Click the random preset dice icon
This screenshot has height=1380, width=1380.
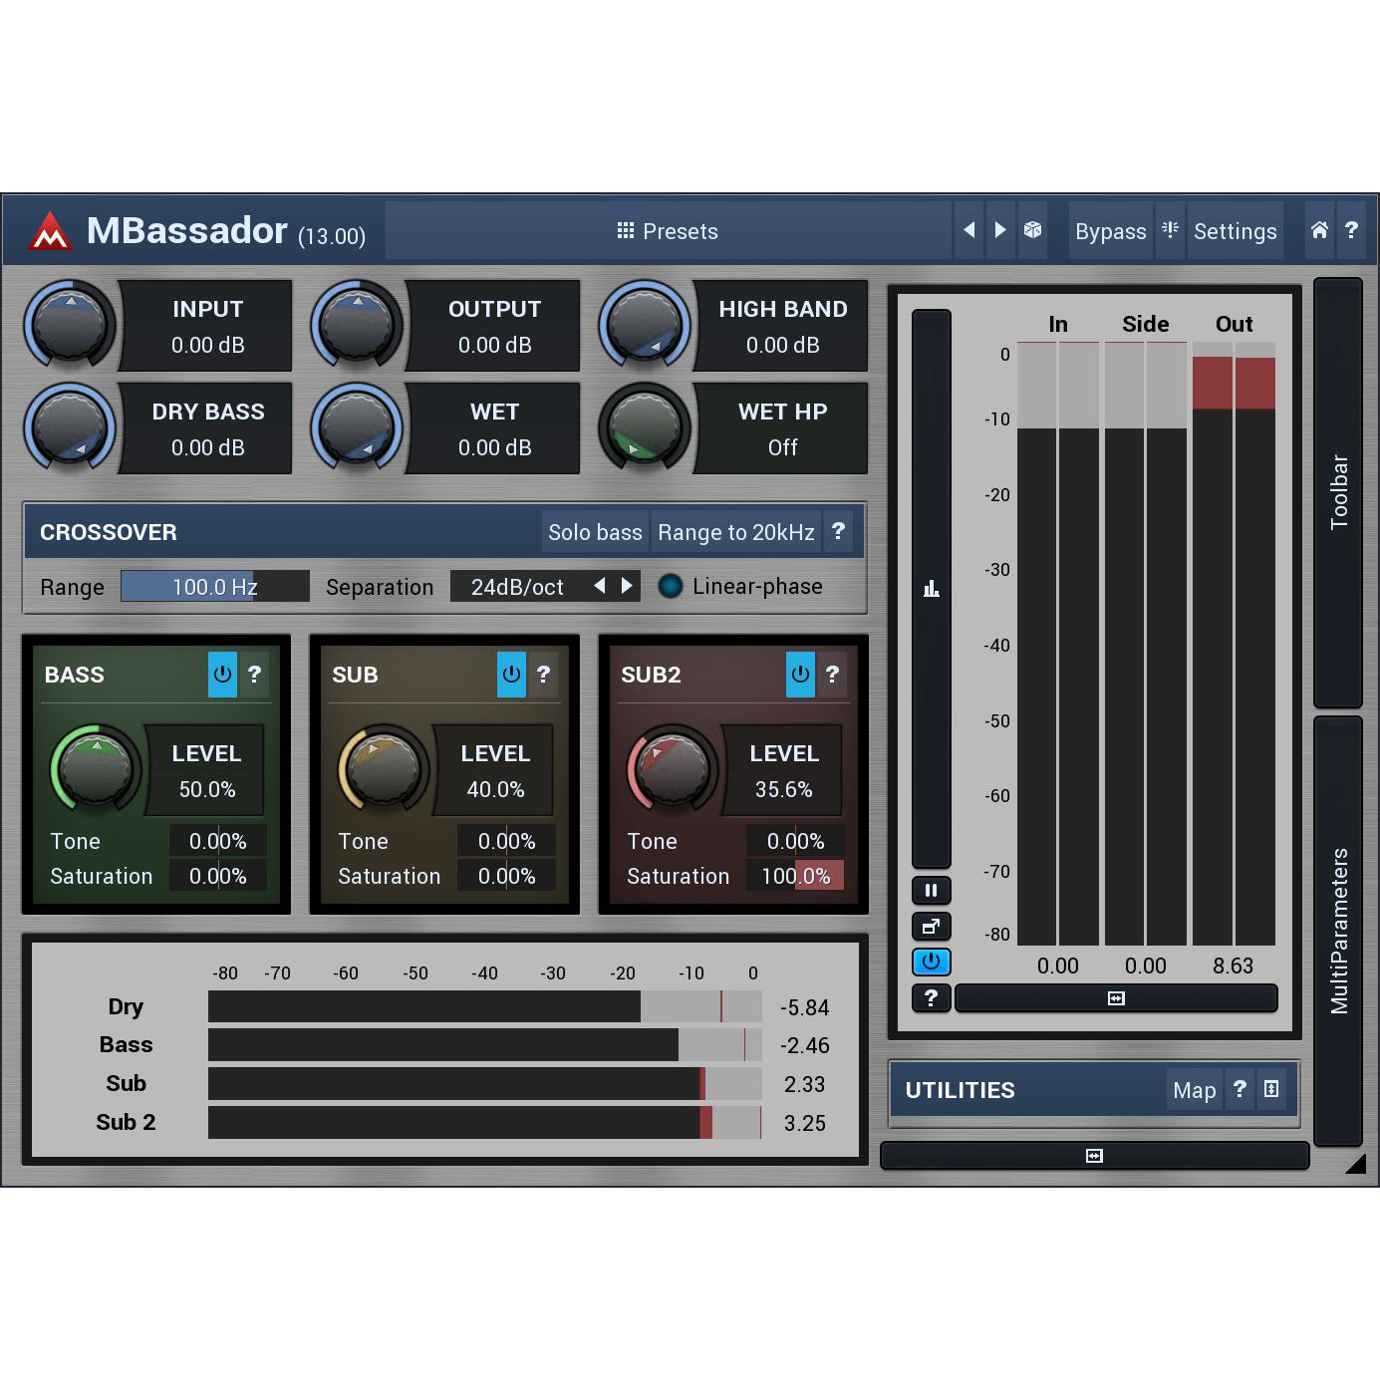[1032, 230]
